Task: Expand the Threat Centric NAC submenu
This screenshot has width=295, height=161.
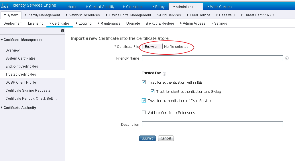Action: point(257,15)
